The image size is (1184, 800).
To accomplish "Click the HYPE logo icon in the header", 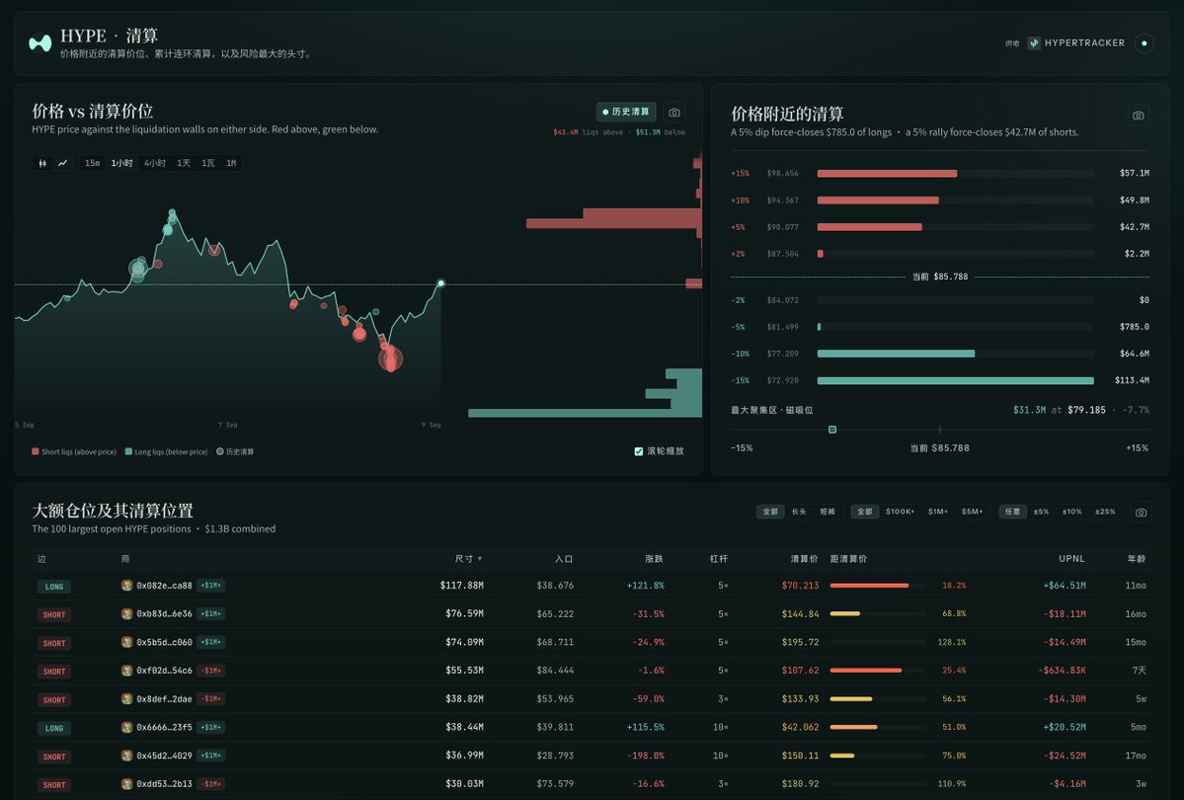I will (40, 43).
